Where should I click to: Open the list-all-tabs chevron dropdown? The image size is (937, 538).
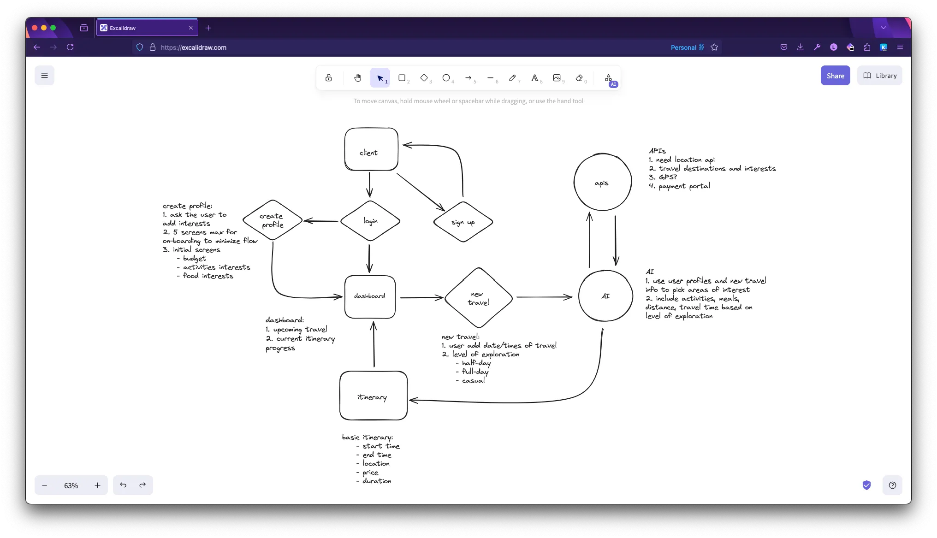pos(884,28)
